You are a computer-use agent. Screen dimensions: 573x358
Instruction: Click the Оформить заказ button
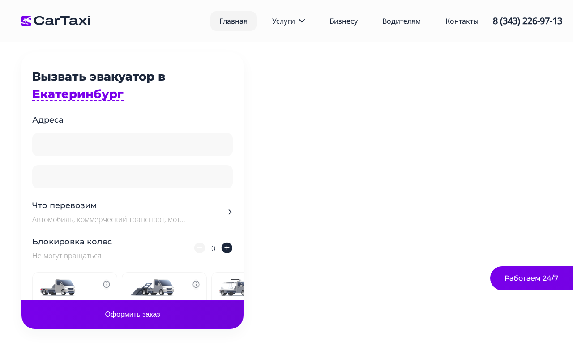(133, 315)
